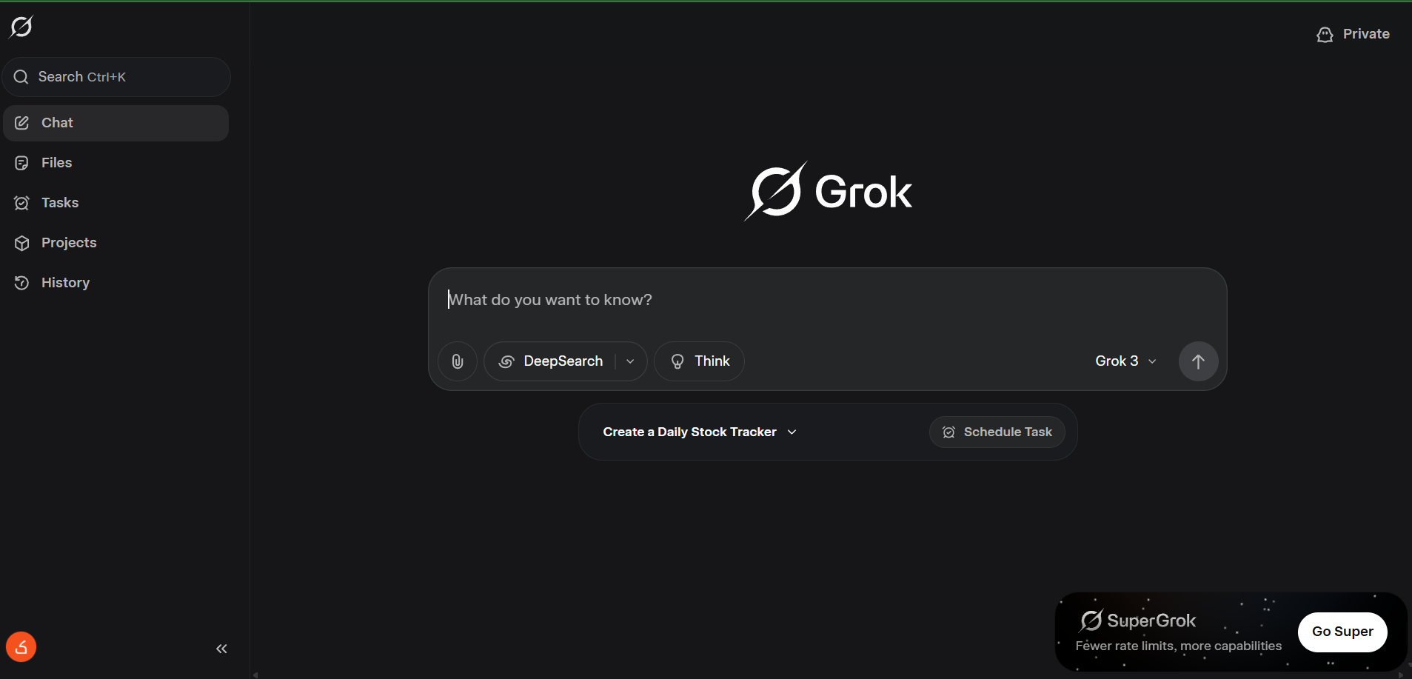Open the Chat section
The width and height of the screenshot is (1412, 679).
[116, 123]
